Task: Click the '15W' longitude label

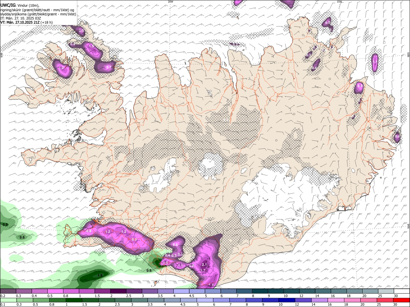Action: click(339, 2)
